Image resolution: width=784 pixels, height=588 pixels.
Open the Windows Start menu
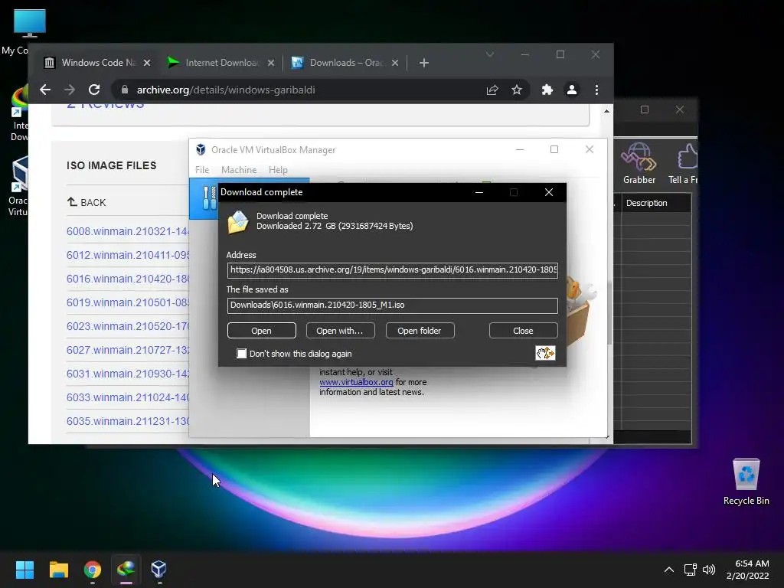(24, 570)
